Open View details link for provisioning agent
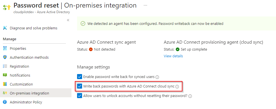The height and width of the screenshot is (109, 276). tap(173, 56)
